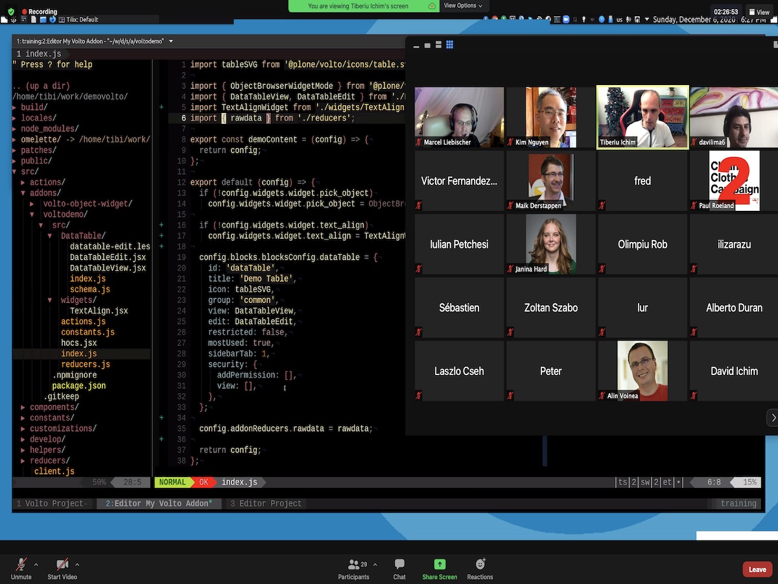The height and width of the screenshot is (584, 778).
Task: Click the green encryption shield icon
Action: pos(11,11)
